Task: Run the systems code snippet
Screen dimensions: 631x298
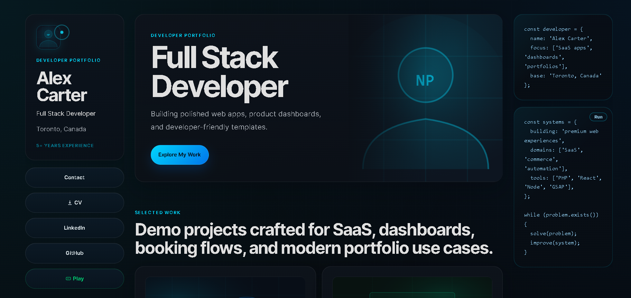Action: point(598,117)
